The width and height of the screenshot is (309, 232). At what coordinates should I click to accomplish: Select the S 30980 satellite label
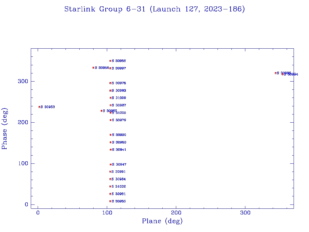[x=119, y=143]
